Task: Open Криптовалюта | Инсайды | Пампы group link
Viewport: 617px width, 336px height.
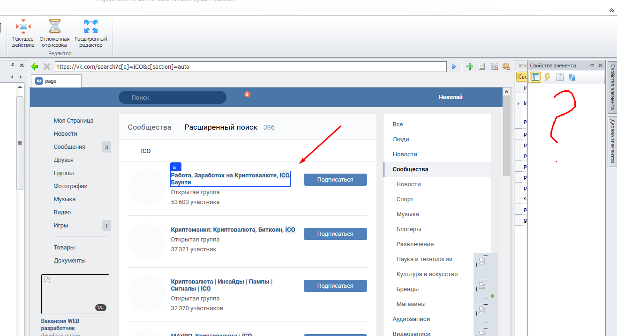Action: tap(222, 285)
